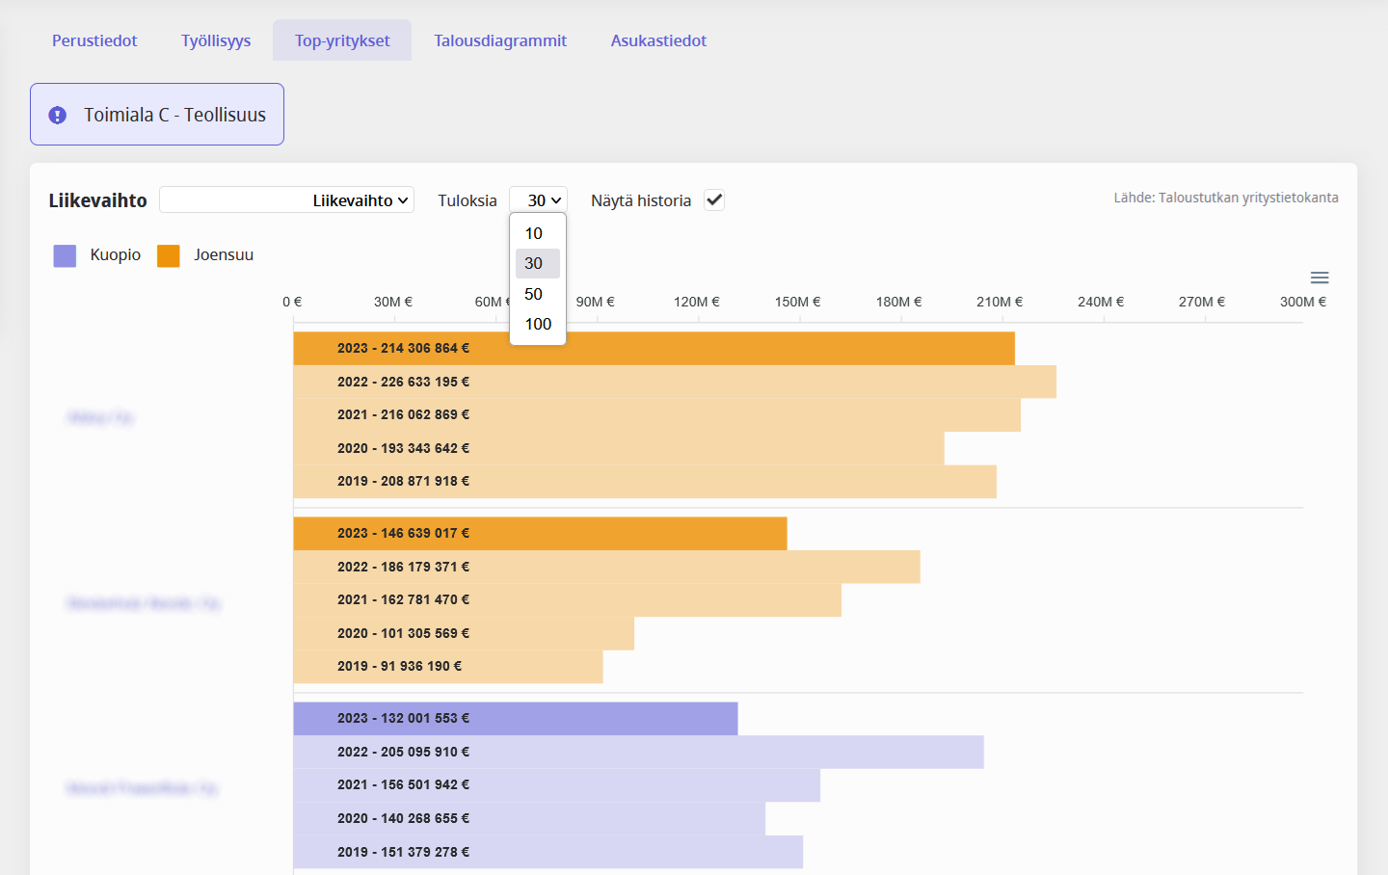
Task: Select the Top-yritykset tab
Action: (x=342, y=40)
